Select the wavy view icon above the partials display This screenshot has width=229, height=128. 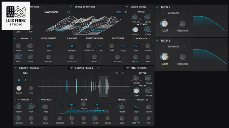116,73
